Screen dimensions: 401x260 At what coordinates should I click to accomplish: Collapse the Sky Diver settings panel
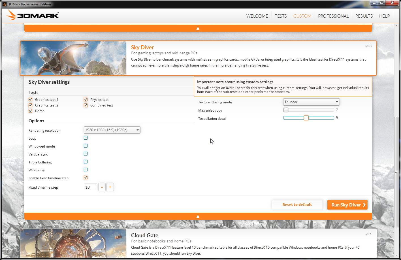(198, 216)
